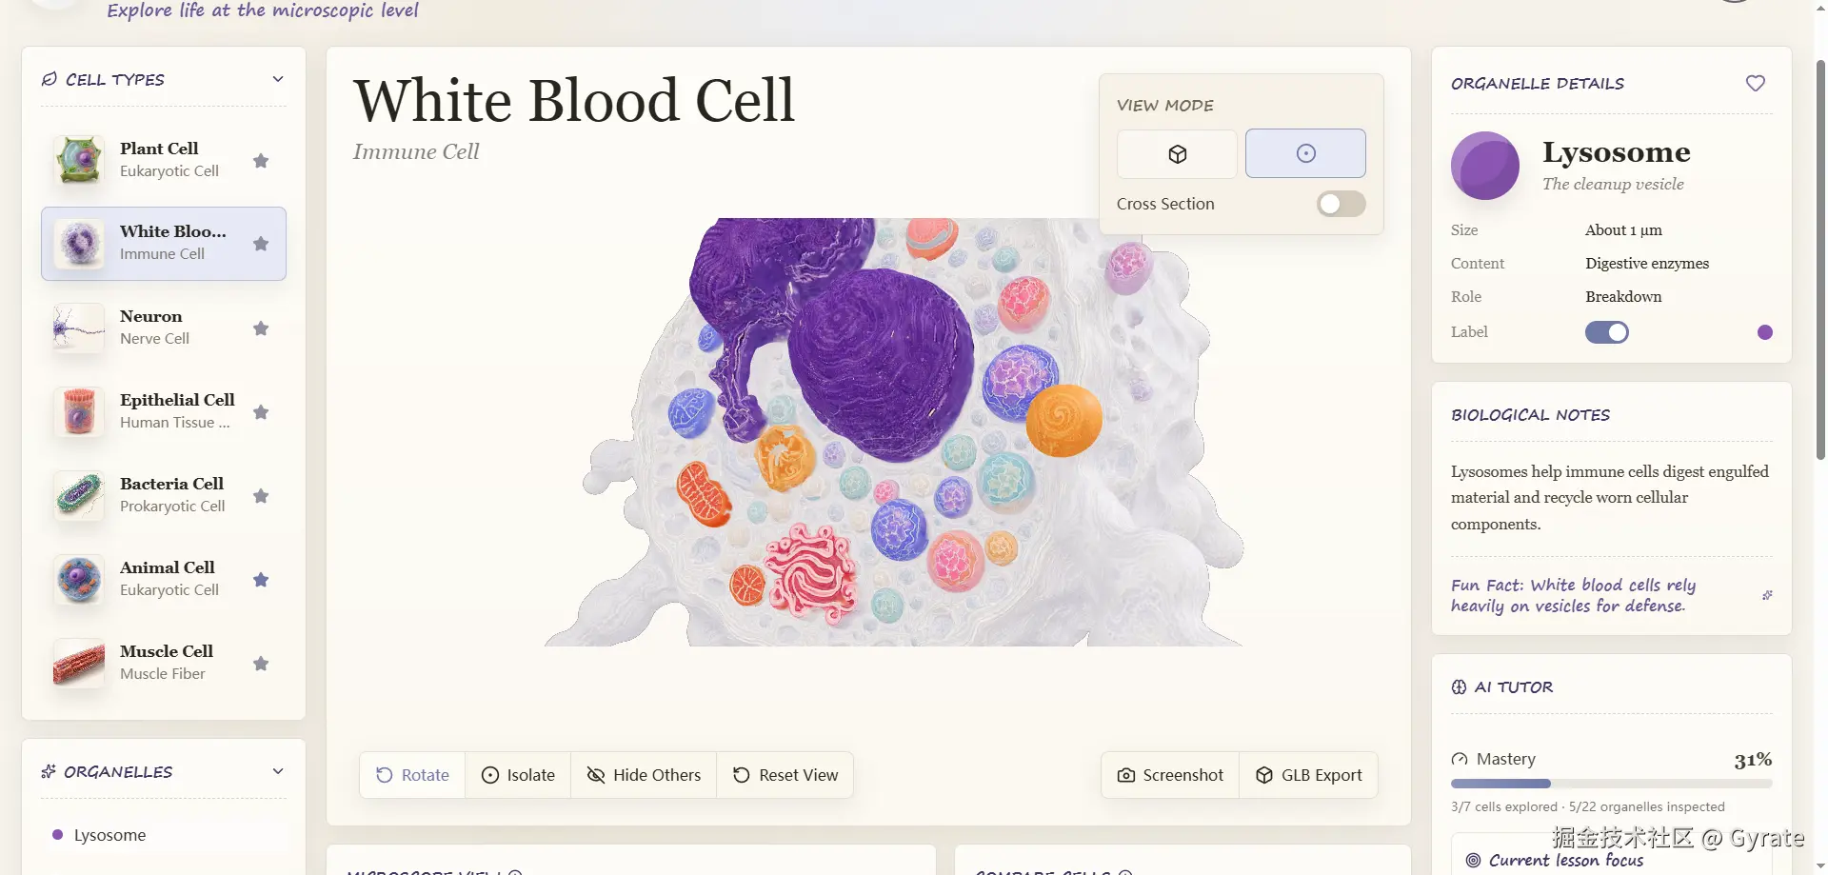The height and width of the screenshot is (875, 1828).
Task: Click the Isolate button
Action: (518, 775)
